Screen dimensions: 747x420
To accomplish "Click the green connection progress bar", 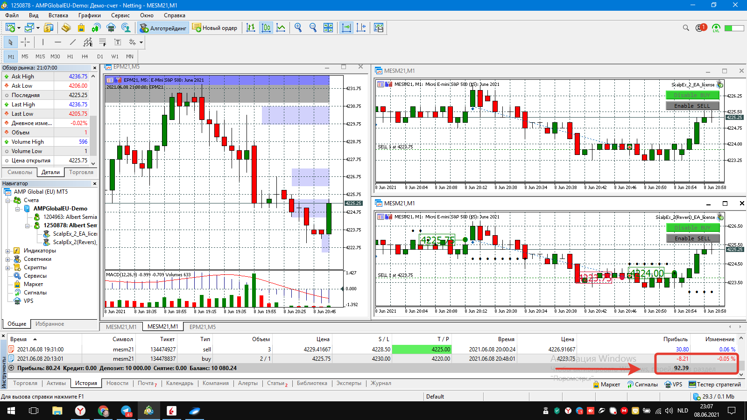I will click(x=734, y=28).
